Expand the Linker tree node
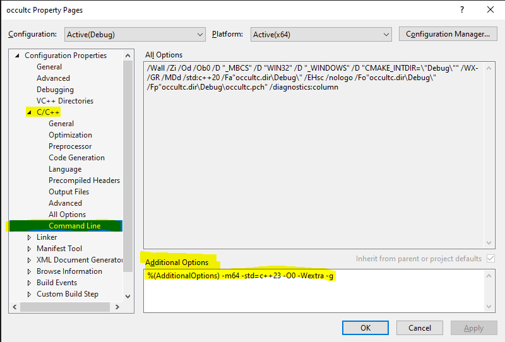Image resolution: width=505 pixels, height=342 pixels. [29, 237]
